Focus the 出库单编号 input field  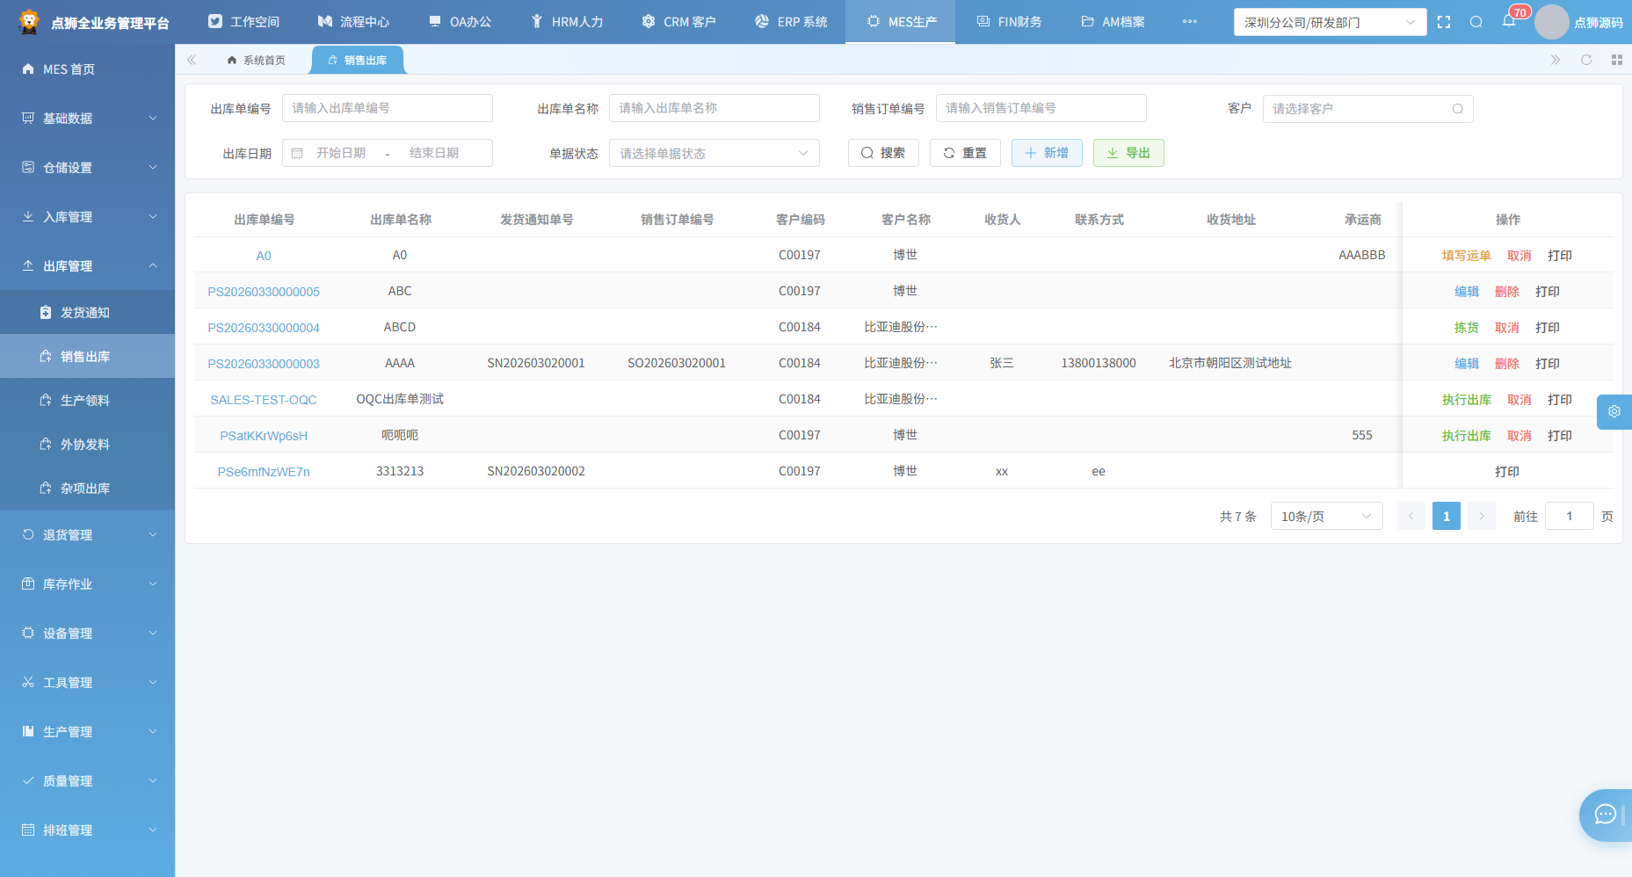pos(387,108)
